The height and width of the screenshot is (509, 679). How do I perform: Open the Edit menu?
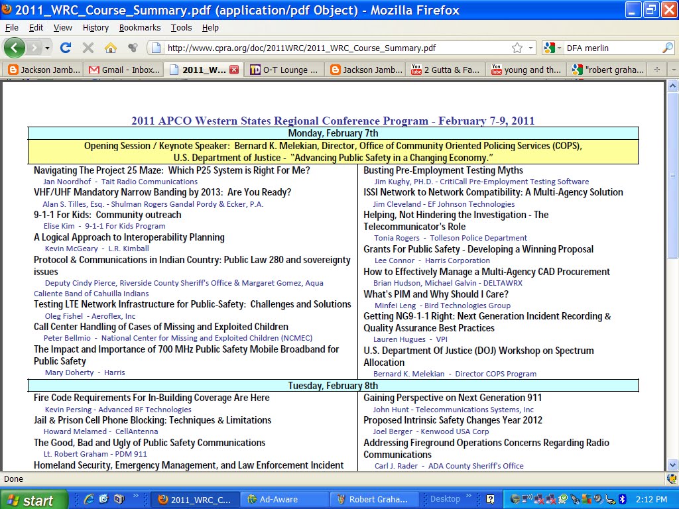coord(36,28)
